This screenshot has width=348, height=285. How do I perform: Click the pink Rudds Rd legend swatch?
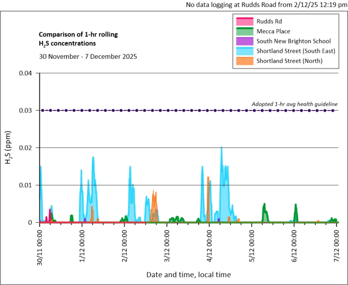[244, 21]
